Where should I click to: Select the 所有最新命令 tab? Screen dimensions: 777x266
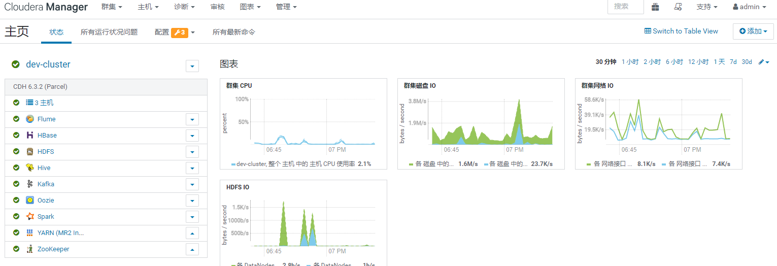[234, 32]
